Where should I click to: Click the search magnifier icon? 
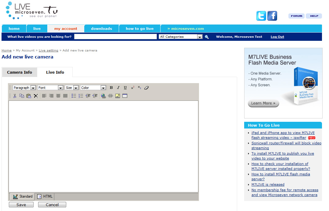[207, 37]
